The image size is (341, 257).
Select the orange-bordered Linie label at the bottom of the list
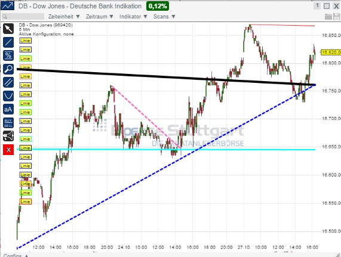(26, 202)
